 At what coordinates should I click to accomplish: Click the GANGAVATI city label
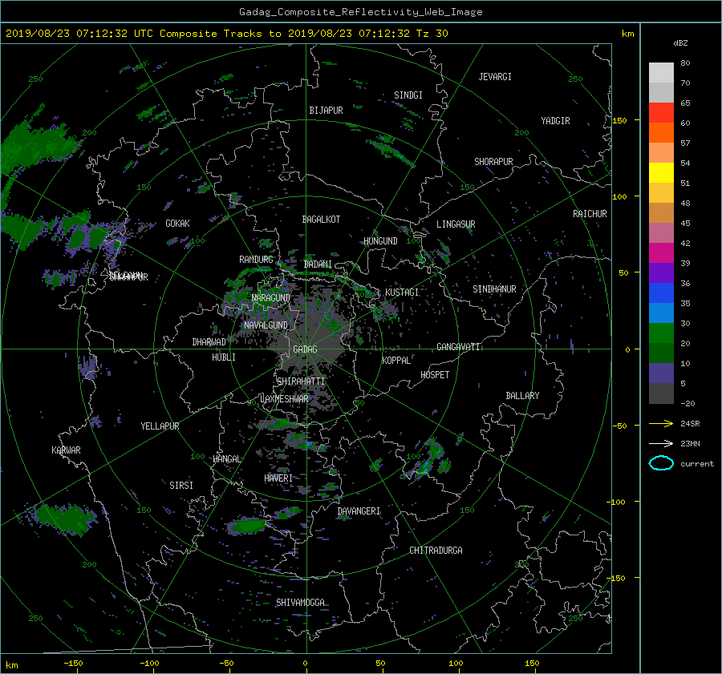click(x=458, y=347)
